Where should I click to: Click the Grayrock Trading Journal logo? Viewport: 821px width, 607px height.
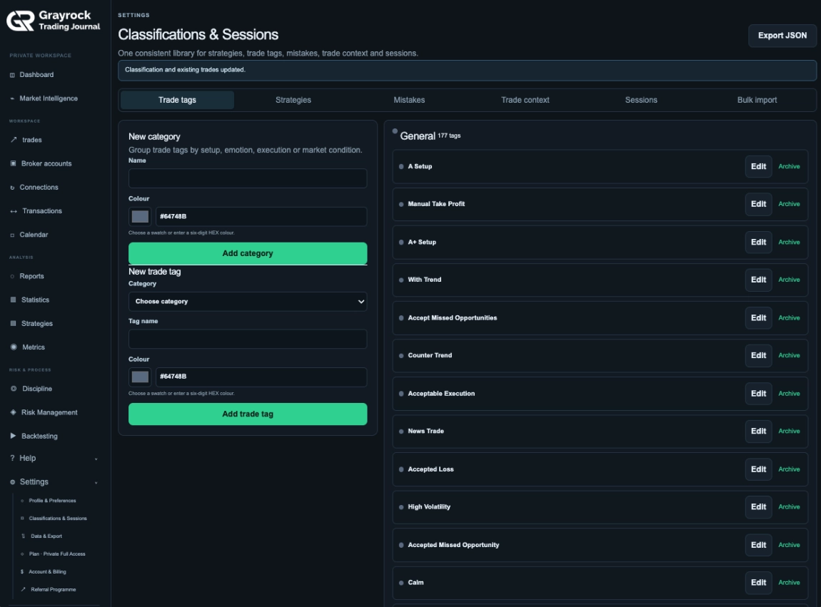click(x=53, y=21)
